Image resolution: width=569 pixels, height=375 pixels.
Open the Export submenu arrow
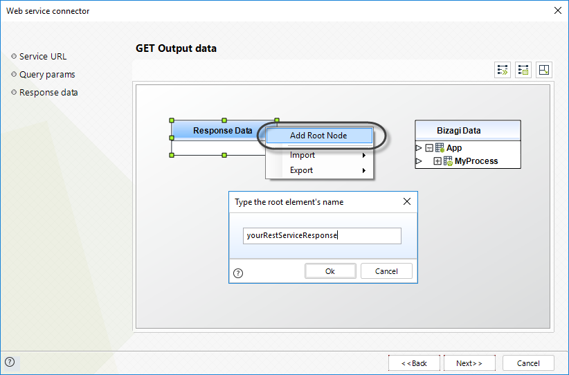[363, 170]
